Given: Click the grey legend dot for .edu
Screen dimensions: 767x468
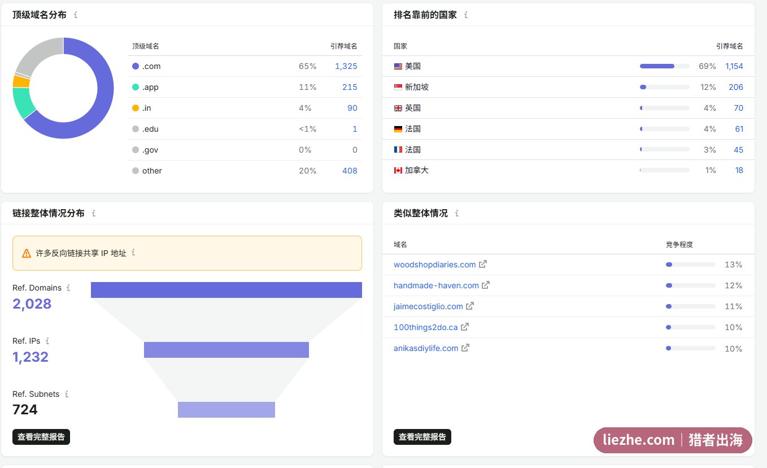Looking at the screenshot, I should coord(136,129).
